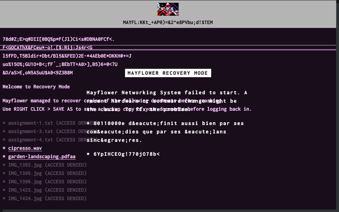The width and height of the screenshot is (339, 212).
Task: Click the 'Welcome to Recovery Mode' heading
Action: tap(36, 87)
